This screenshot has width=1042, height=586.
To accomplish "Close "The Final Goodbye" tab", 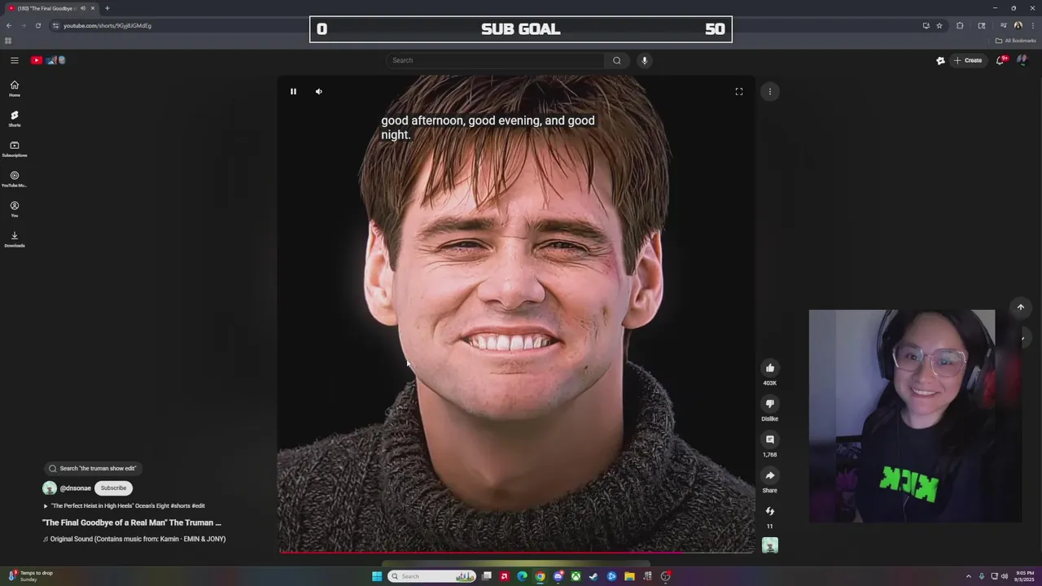I will point(93,8).
